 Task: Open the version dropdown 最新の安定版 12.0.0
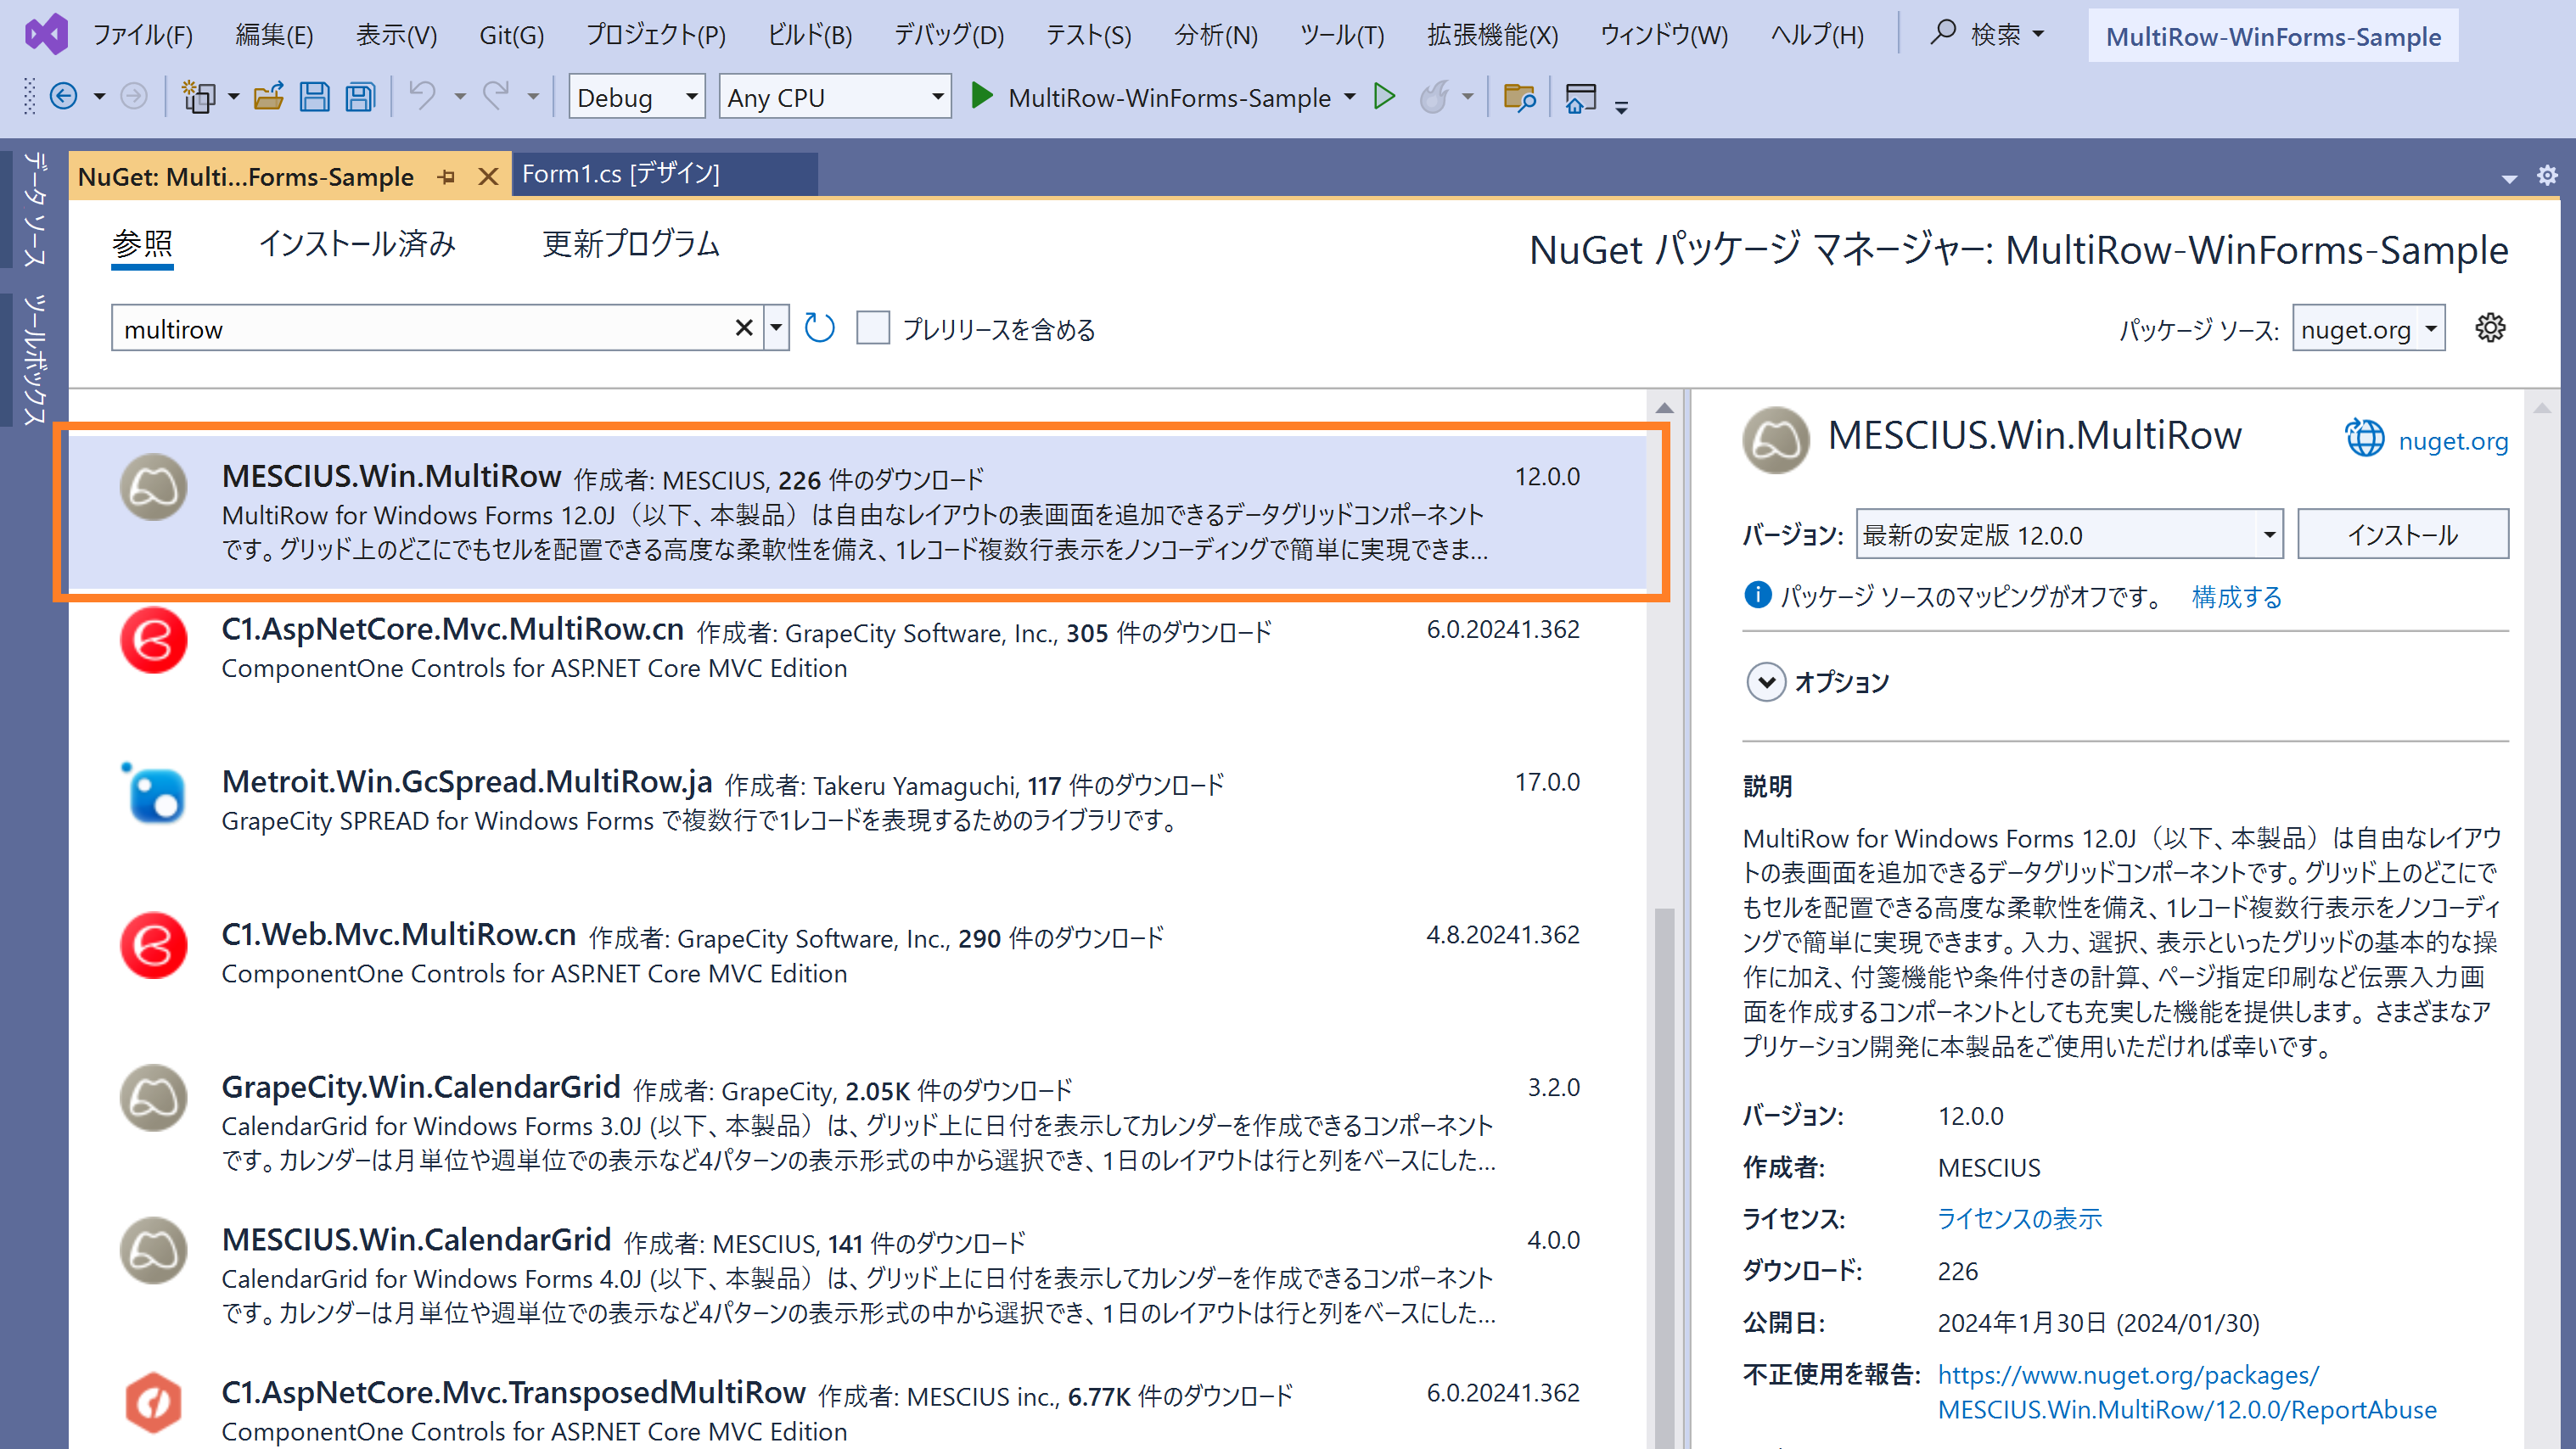[2069, 534]
